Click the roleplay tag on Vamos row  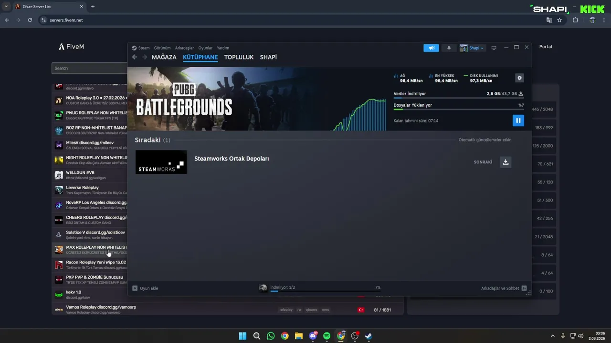(x=286, y=310)
